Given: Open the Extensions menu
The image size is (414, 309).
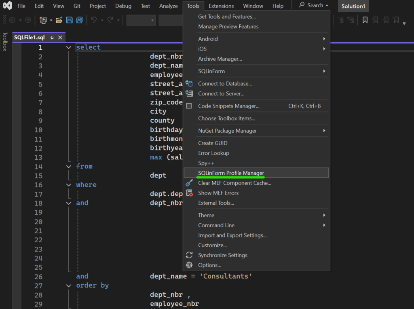Looking at the screenshot, I should point(221,6).
